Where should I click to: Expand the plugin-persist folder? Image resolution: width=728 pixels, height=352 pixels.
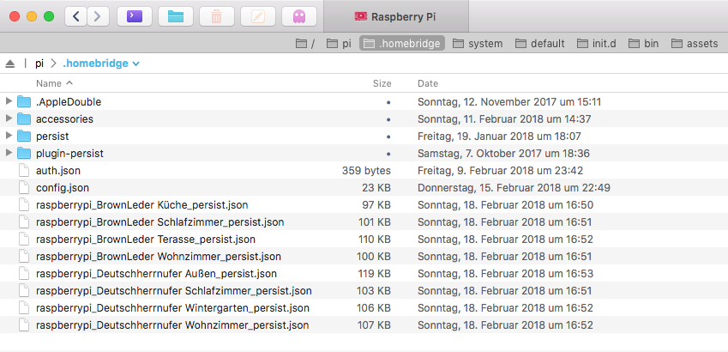(x=9, y=153)
